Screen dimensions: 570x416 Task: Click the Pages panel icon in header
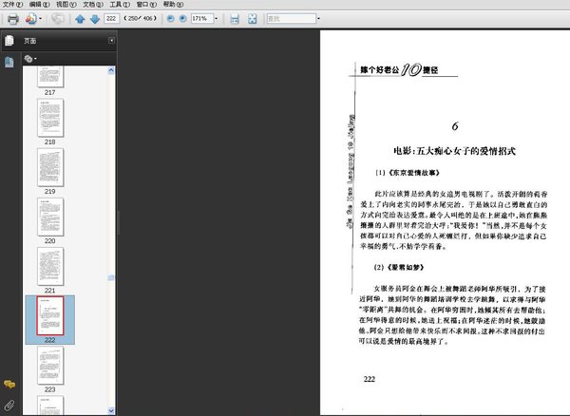tap(9, 41)
